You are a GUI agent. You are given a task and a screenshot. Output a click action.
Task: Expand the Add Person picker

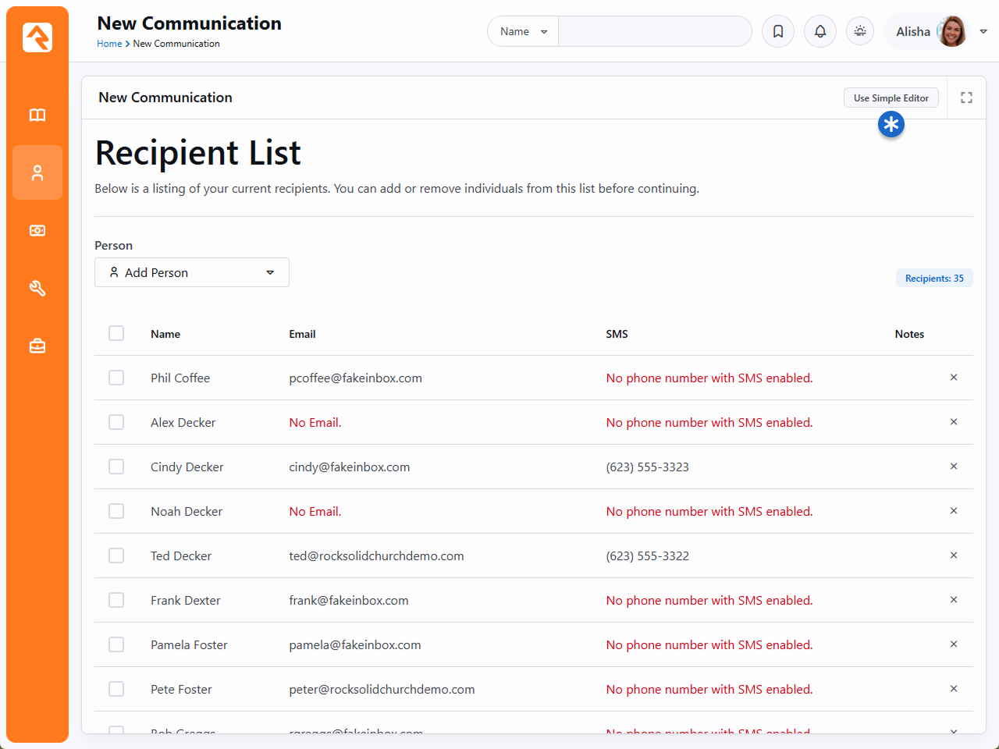tap(192, 272)
